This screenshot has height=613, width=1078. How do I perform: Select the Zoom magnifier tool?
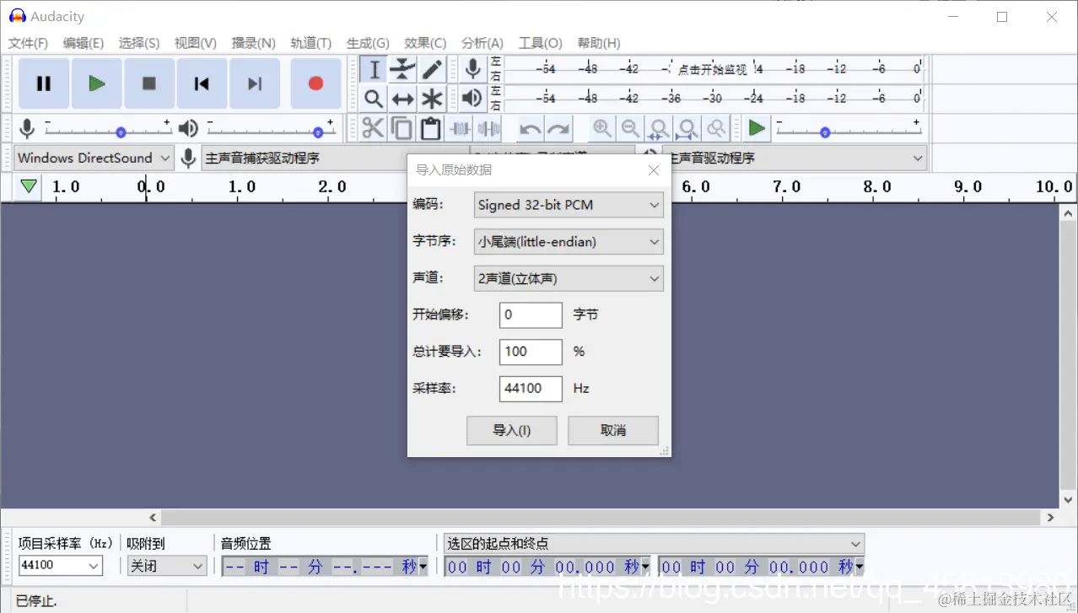[374, 99]
